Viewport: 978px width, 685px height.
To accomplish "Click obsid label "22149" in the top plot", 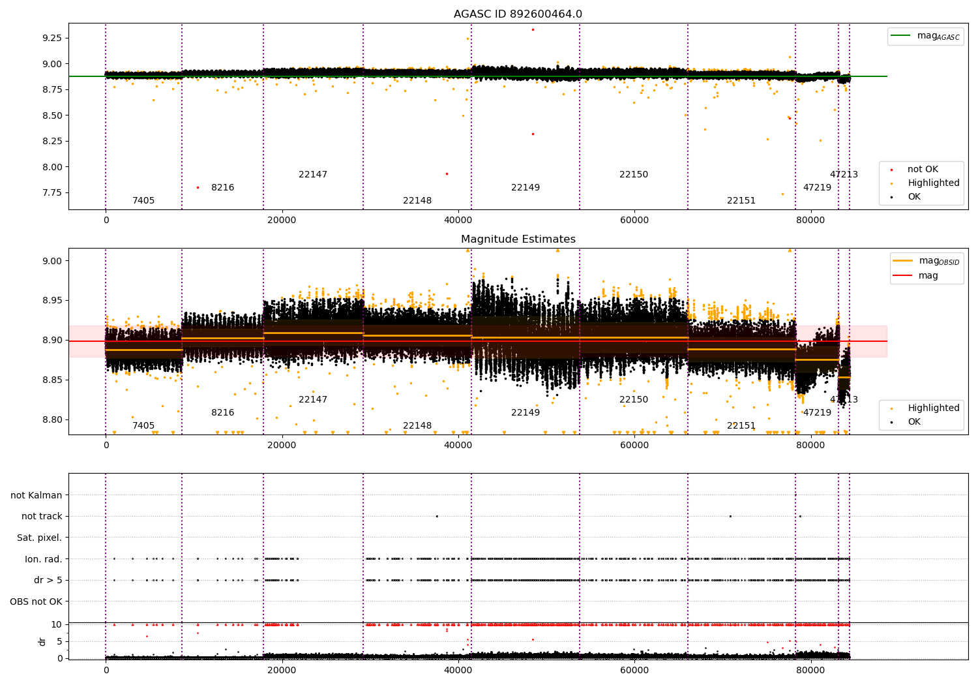I will pos(526,188).
